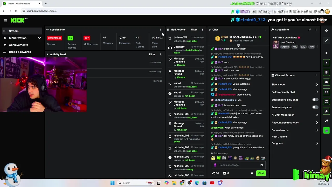Open the emoji picker in the message box
The width and height of the screenshot is (332, 187).
(x=261, y=165)
